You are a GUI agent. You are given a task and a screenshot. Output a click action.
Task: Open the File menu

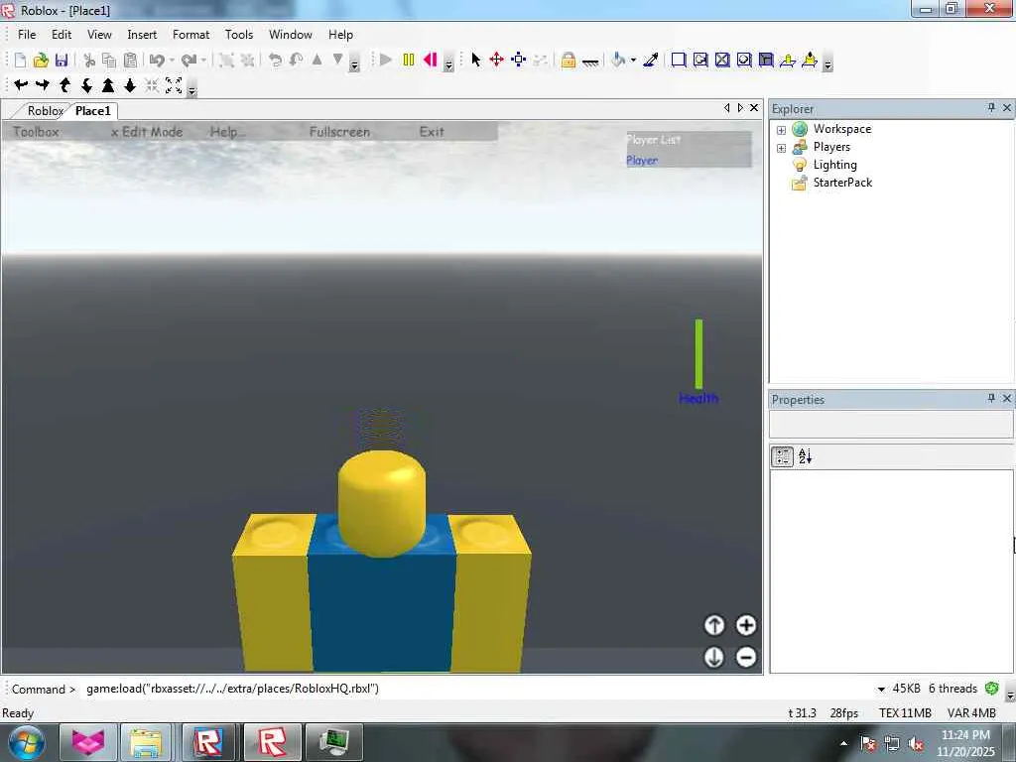[27, 35]
